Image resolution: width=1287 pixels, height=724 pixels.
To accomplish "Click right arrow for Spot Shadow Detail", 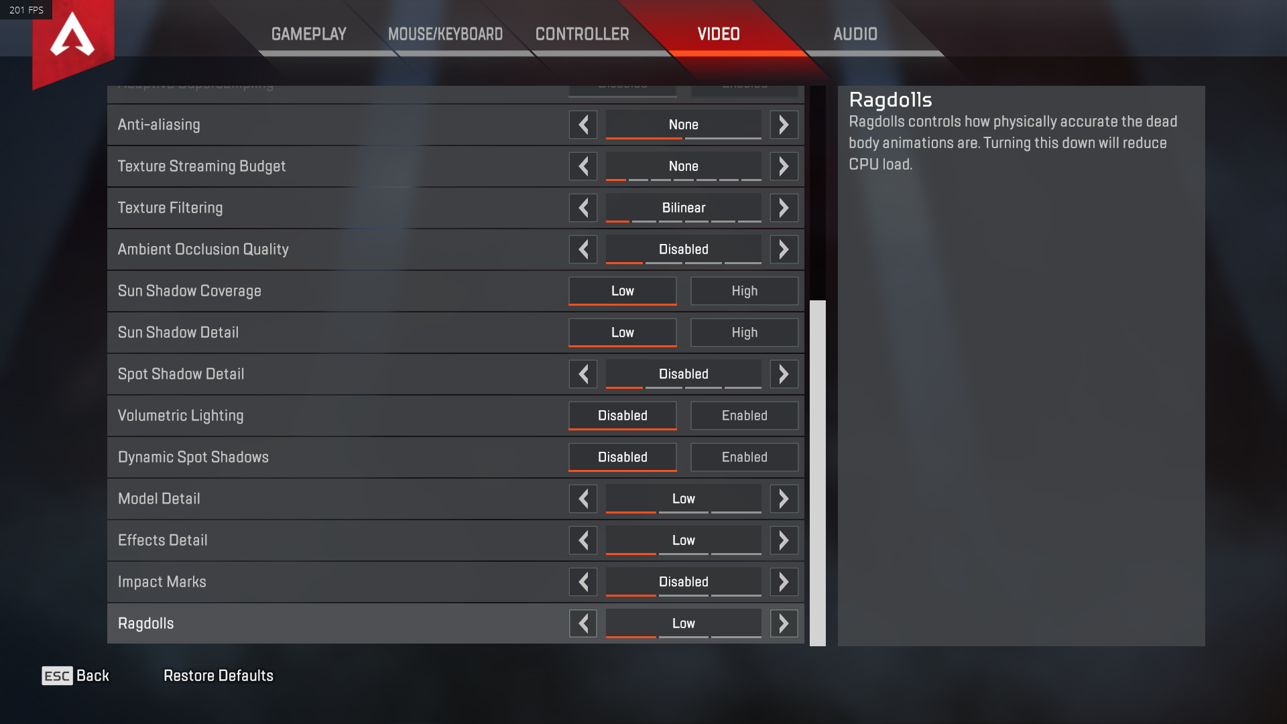I will point(784,374).
